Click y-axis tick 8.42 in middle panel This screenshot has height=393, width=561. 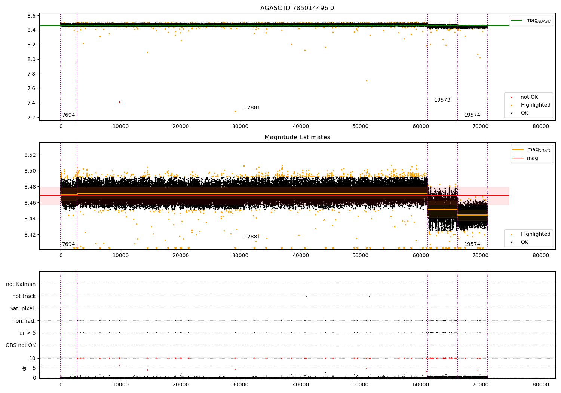(30, 235)
